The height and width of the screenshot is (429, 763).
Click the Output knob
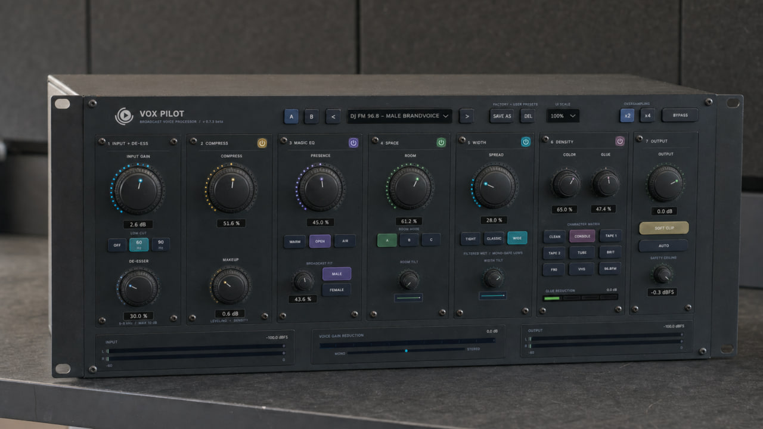[665, 183]
